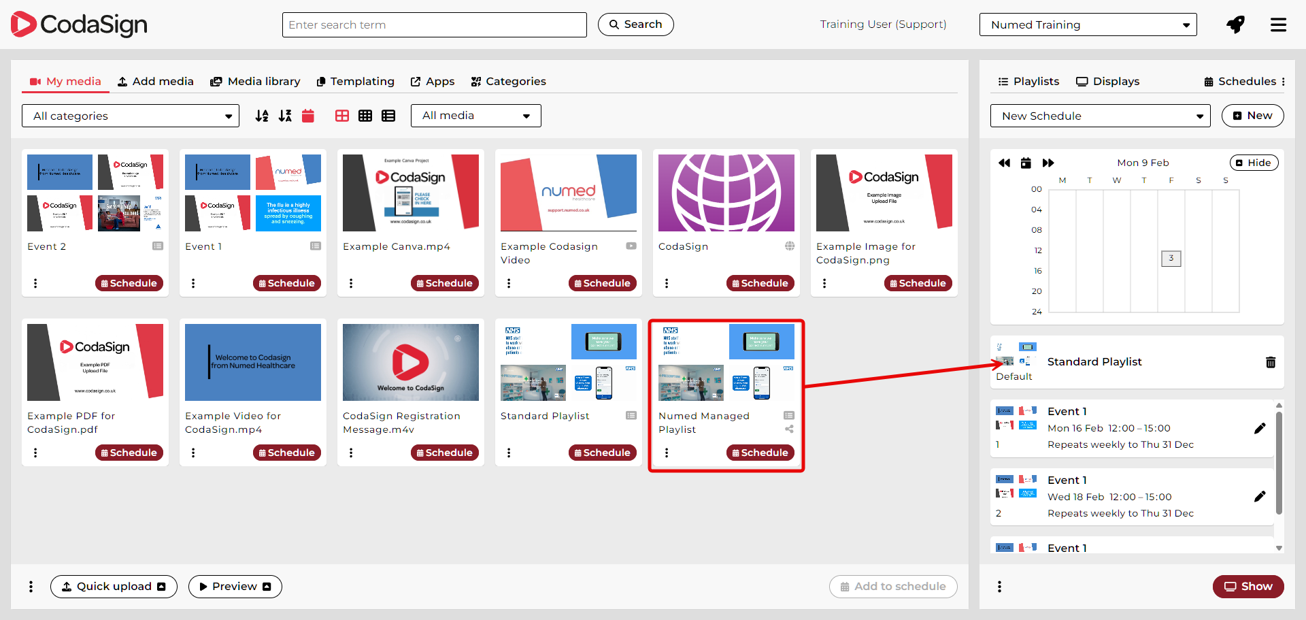Click Schedule button on Event 2 card
1306x620 pixels.
(x=129, y=283)
